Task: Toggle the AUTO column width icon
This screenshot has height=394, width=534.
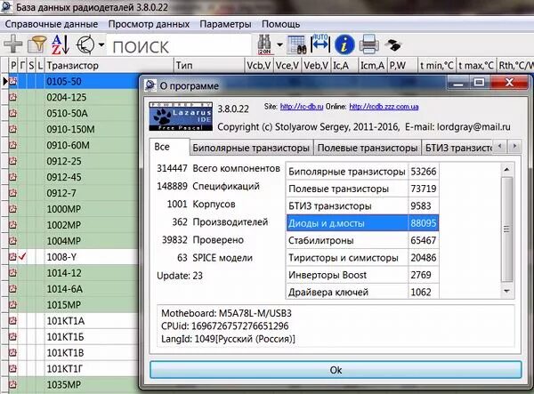Action: (320, 44)
